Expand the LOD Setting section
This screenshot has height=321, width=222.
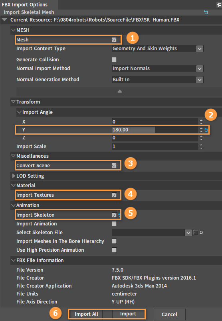pos(14,176)
